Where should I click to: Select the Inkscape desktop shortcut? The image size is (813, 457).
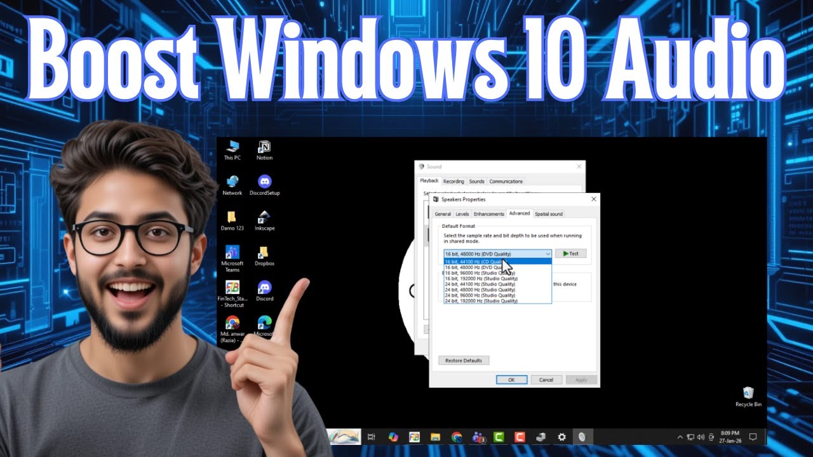[264, 220]
